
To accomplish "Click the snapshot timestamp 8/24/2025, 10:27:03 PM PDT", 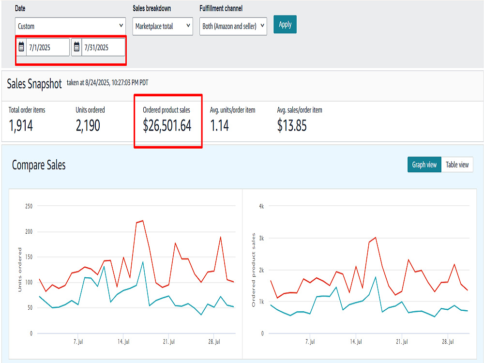I will (x=117, y=83).
